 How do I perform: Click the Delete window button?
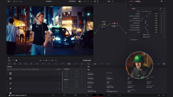point(58,70)
